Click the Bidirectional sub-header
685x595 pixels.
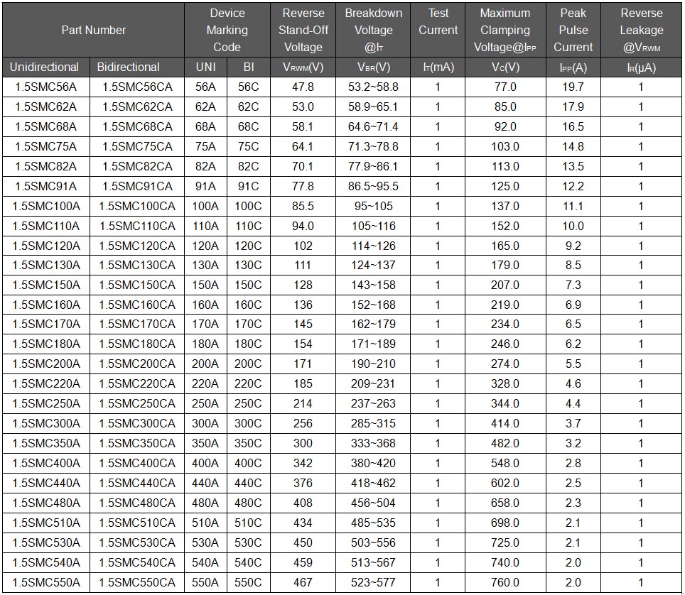tap(129, 67)
